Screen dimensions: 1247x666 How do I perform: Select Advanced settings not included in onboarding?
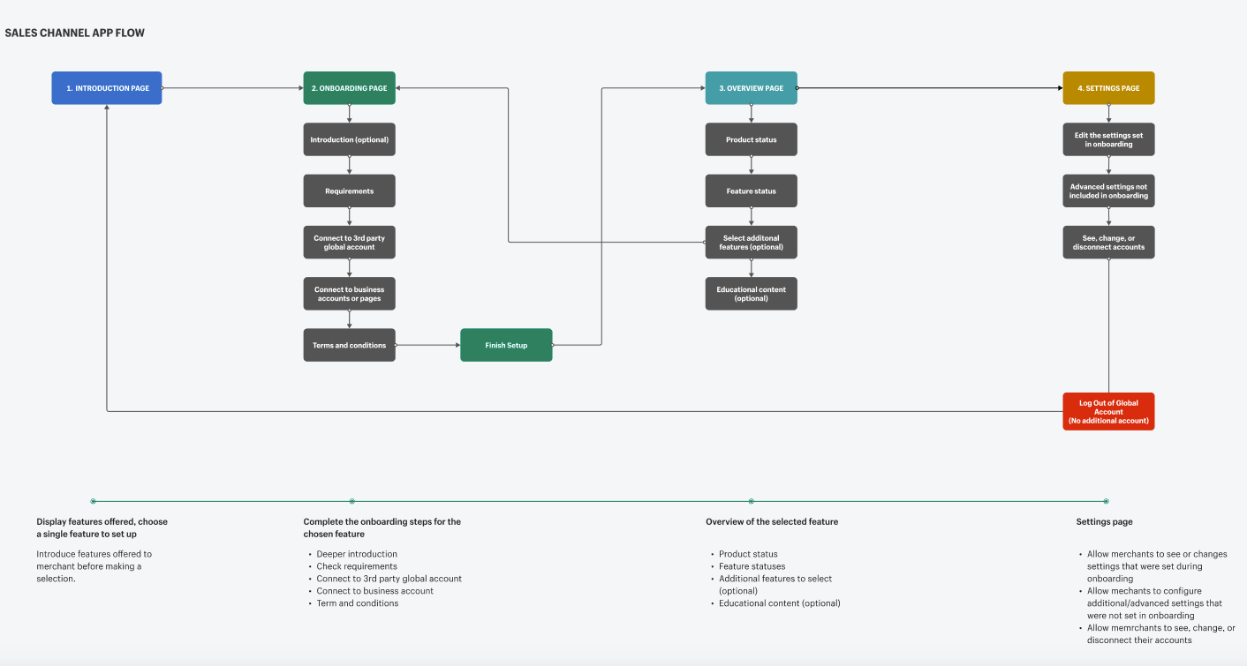[1108, 191]
